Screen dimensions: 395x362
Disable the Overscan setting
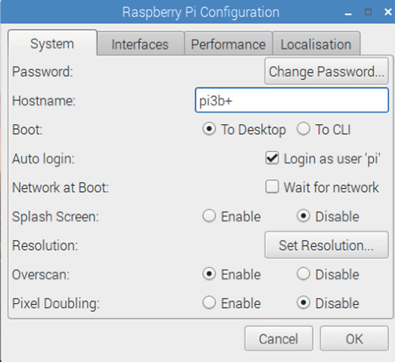[x=303, y=274]
